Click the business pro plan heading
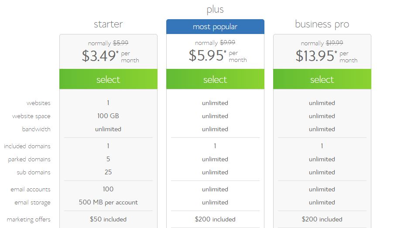 [322, 24]
